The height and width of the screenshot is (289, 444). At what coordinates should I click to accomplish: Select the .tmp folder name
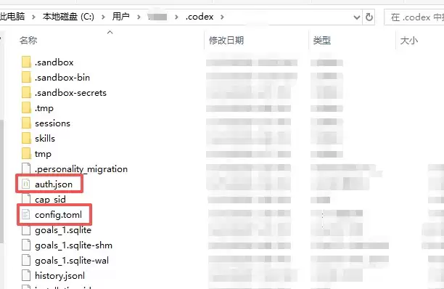pos(44,108)
